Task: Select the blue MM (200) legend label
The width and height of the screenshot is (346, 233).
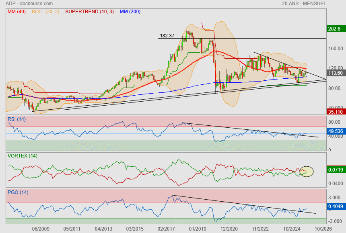Action: pos(130,12)
